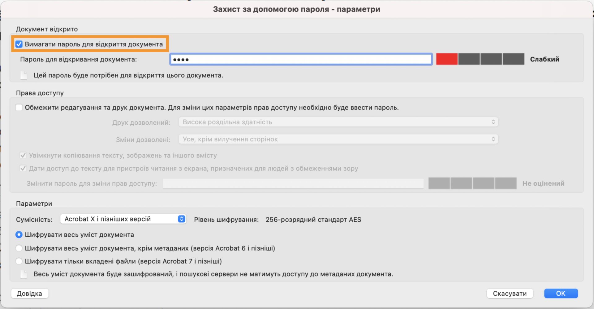The image size is (594, 309).
Task: Select 'Шифрувати весь уміст документа' radio button
Action: point(19,235)
